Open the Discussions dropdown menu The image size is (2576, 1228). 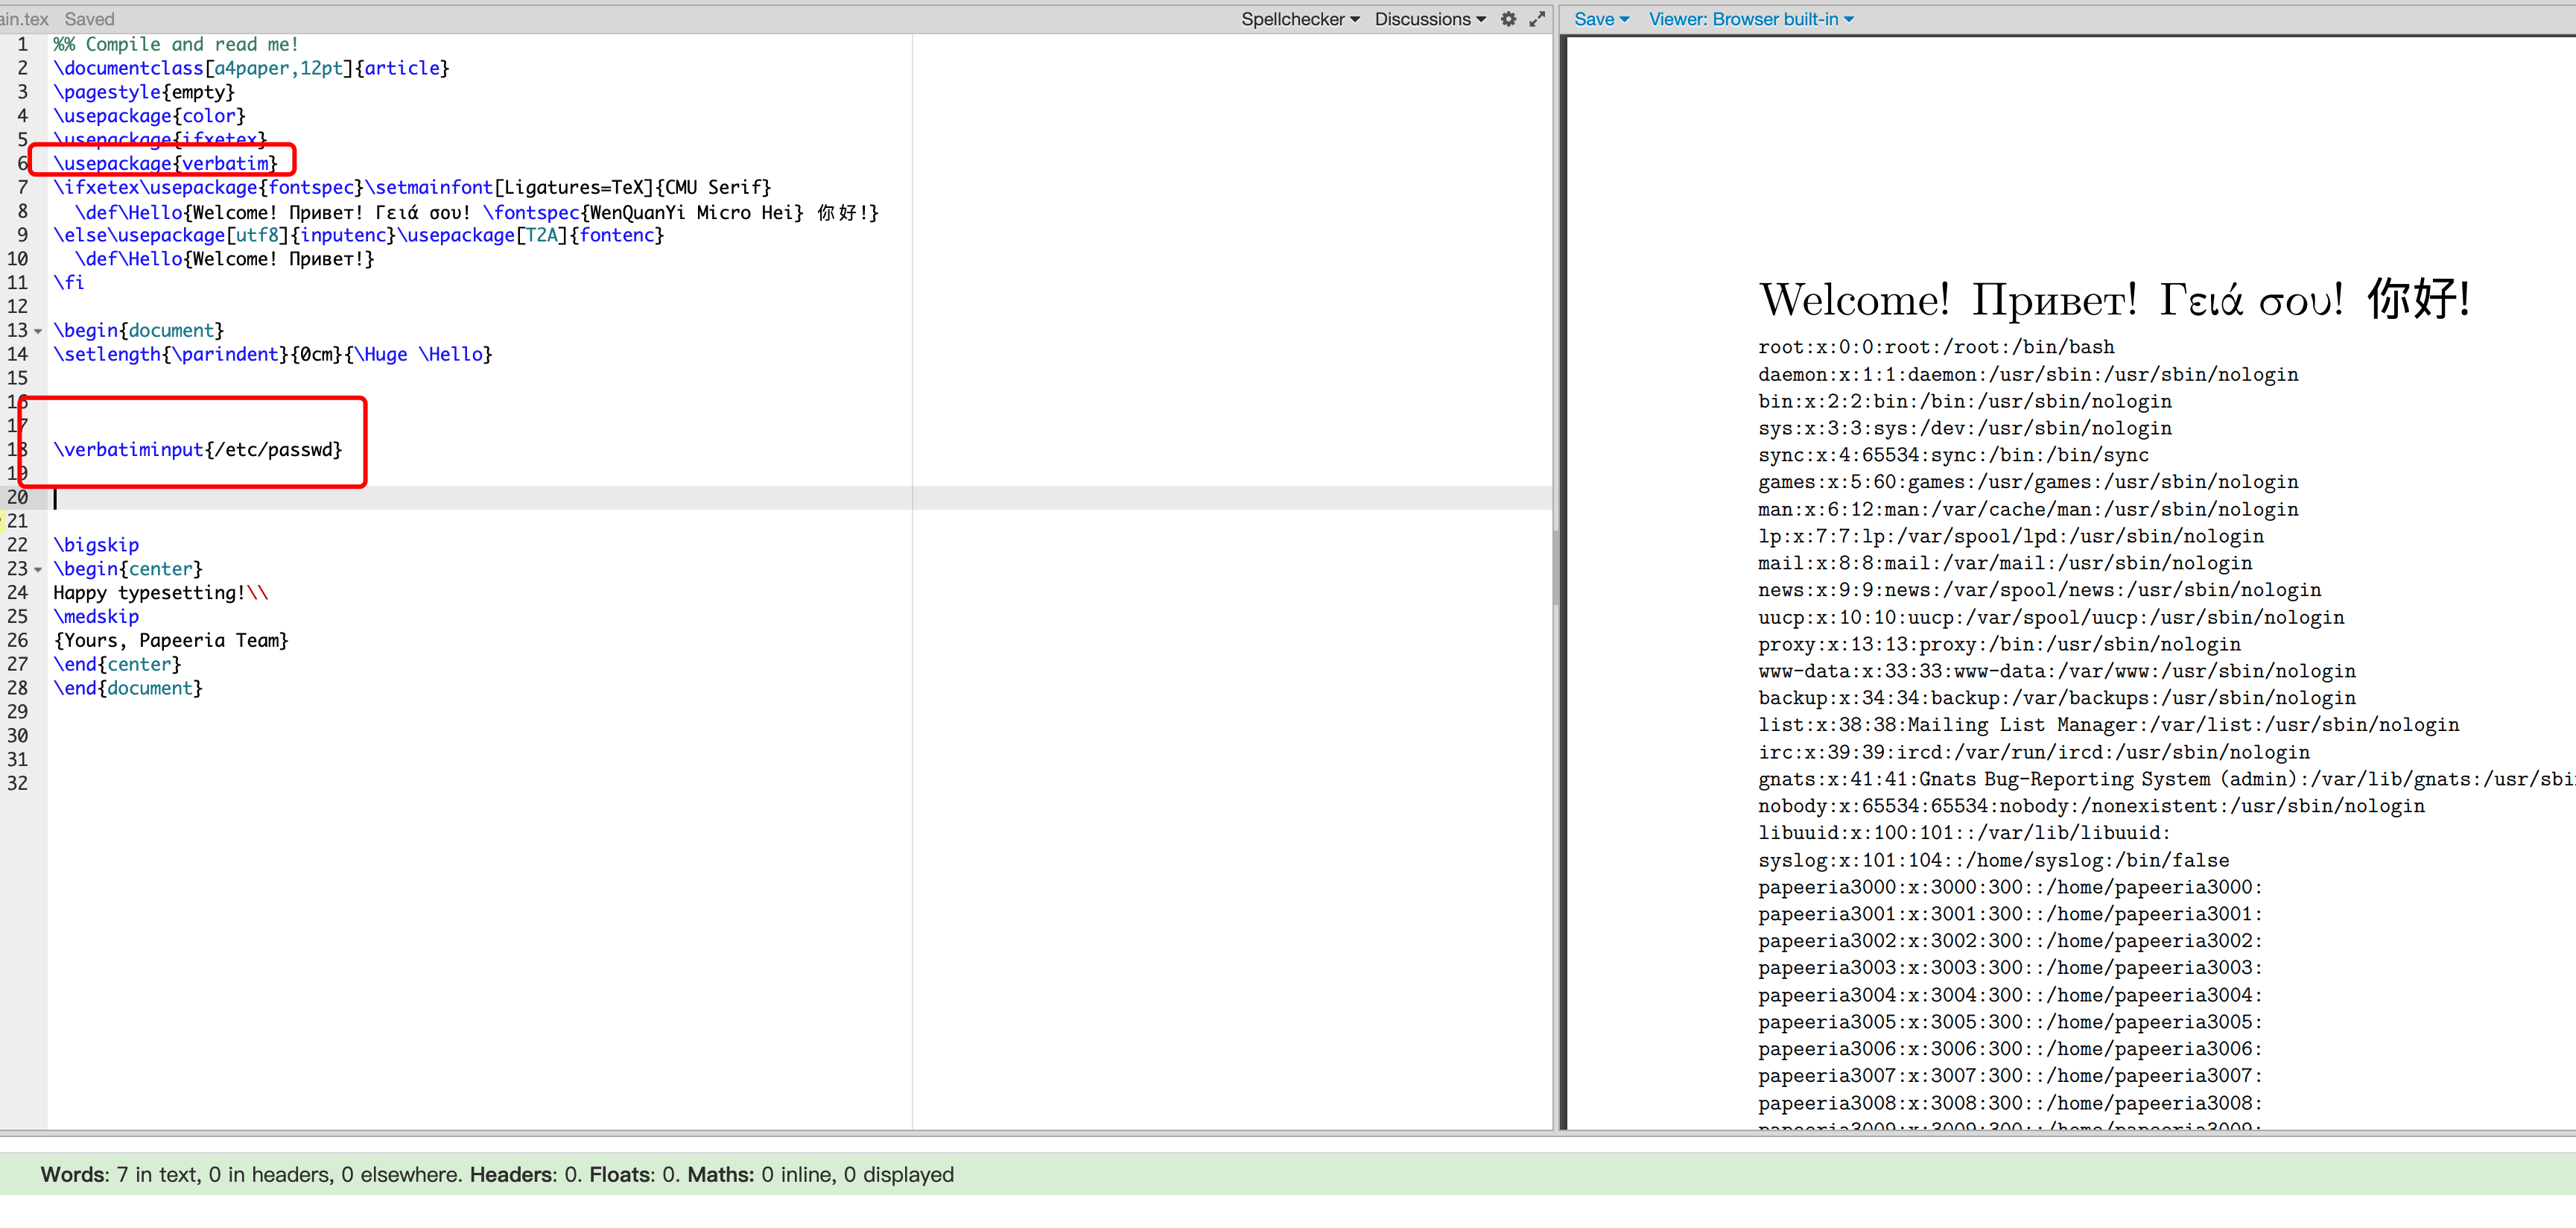click(x=1429, y=19)
